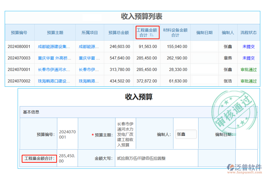Screen dimensions: 265x177
Task: Click 审批通过 status on row 2024070002
Action: (249, 81)
